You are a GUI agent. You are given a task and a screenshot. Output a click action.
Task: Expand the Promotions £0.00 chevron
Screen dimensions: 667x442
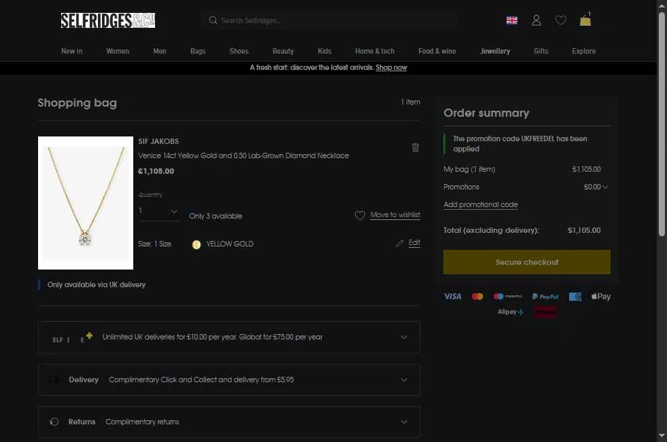[605, 187]
